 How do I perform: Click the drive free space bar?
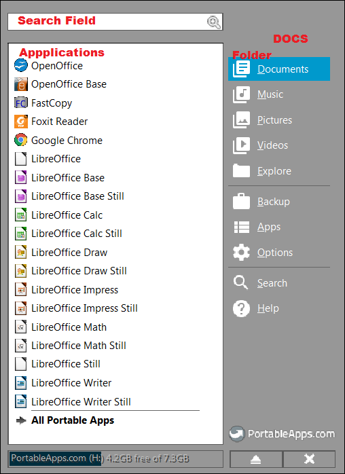tap(115, 459)
